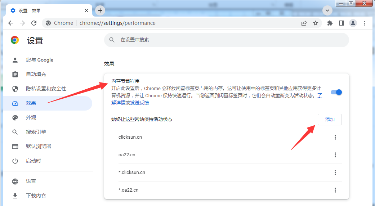Viewport: 375px width, 206px height.
Task: Click the gear icon on the settings tab
Action: click(x=13, y=10)
